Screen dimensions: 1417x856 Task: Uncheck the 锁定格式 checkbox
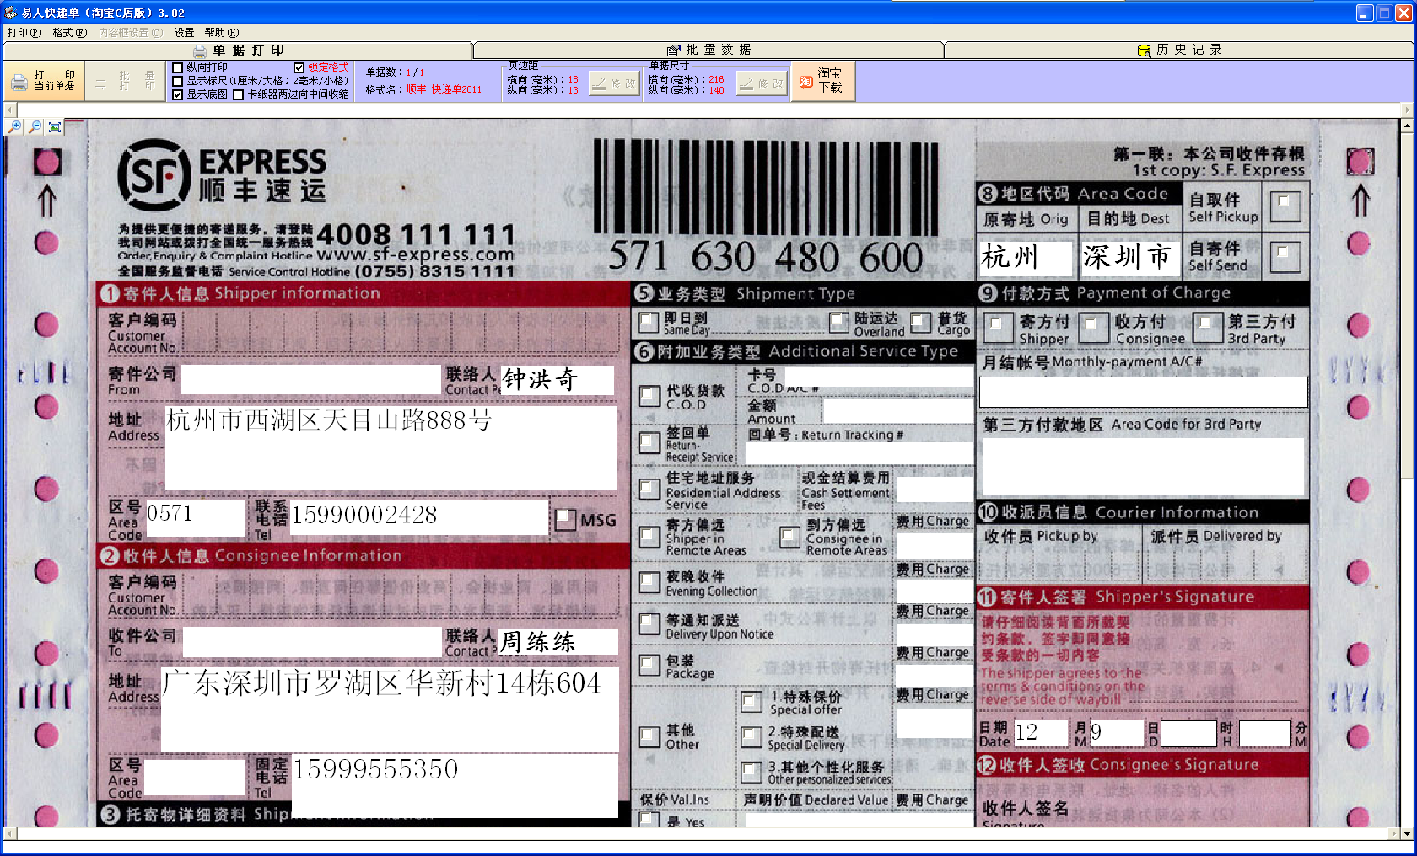click(x=298, y=68)
